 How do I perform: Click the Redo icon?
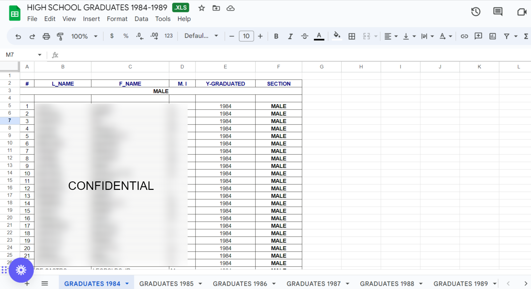point(32,36)
